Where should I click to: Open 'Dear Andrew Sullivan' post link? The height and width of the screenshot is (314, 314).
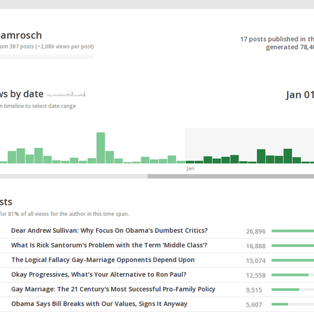pos(109,230)
